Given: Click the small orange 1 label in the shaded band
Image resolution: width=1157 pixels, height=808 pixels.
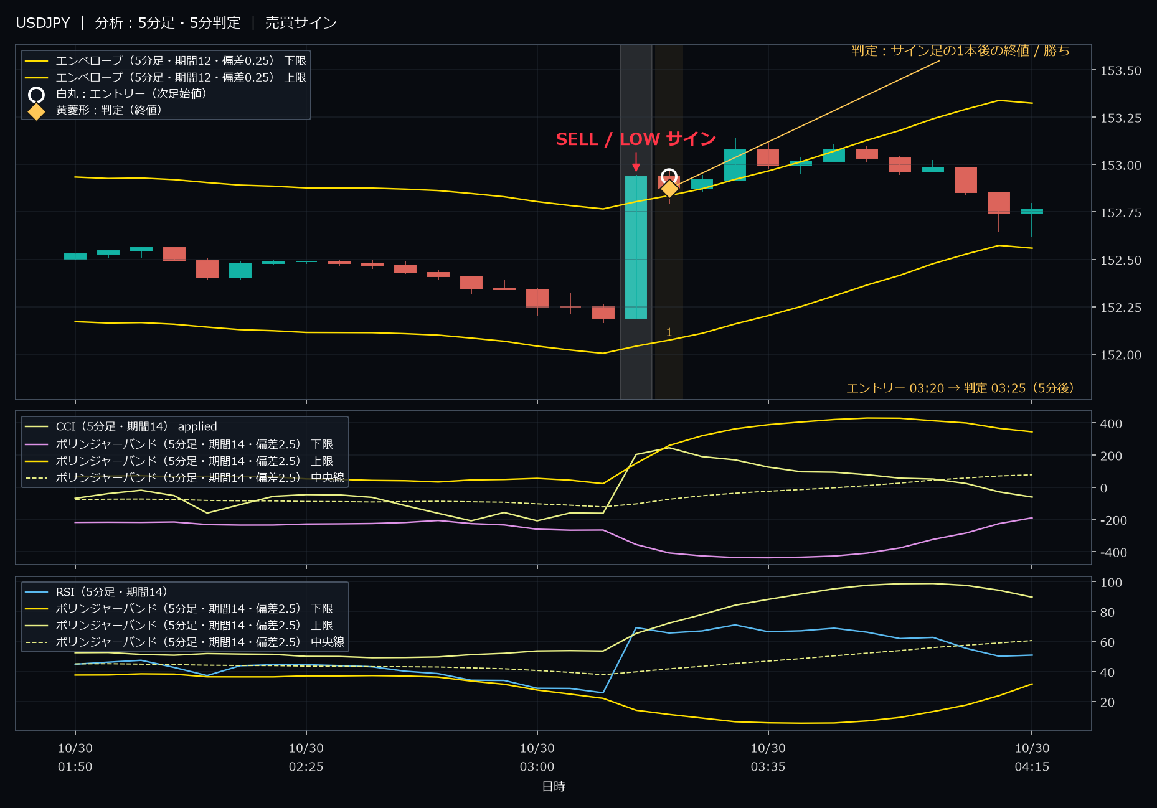Looking at the screenshot, I should 669,332.
